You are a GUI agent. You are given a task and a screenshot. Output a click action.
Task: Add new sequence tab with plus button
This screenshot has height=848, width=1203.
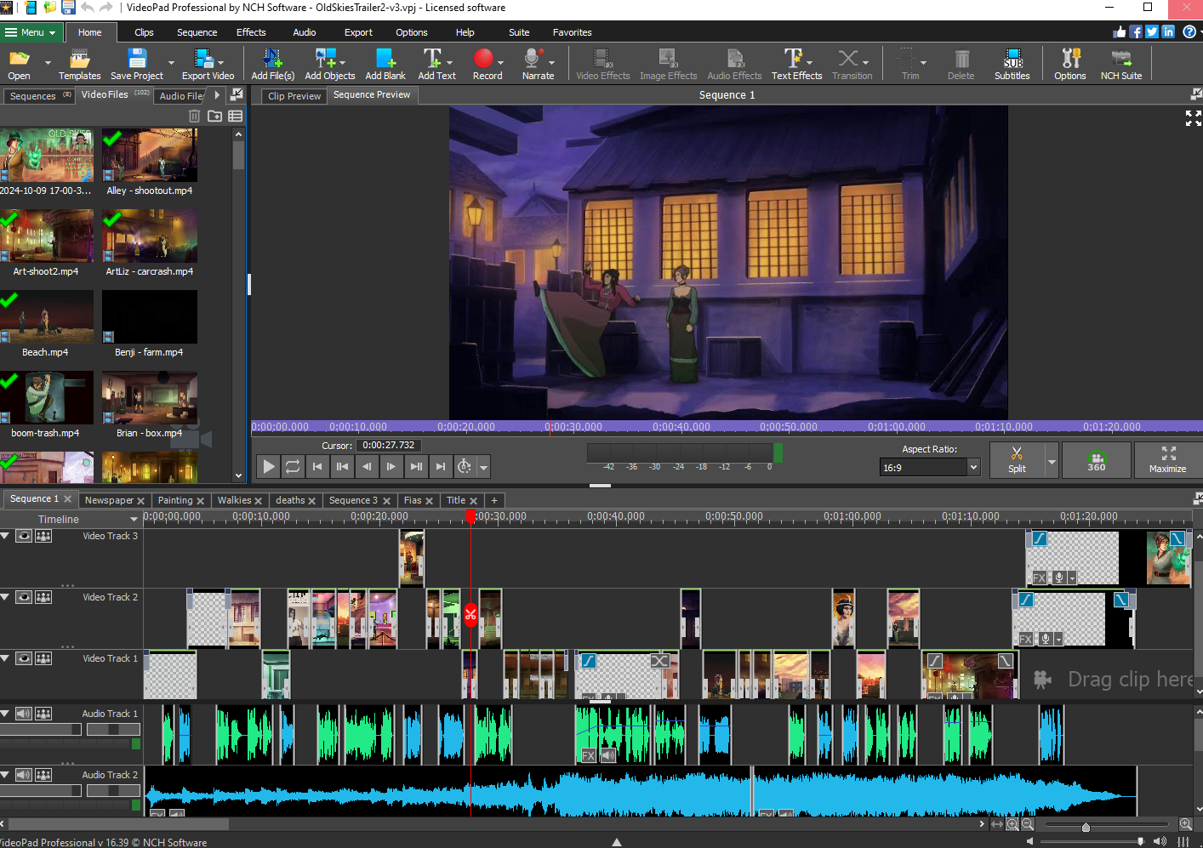click(494, 500)
